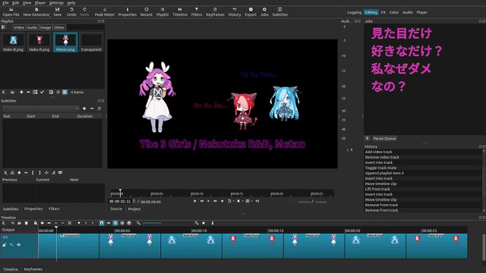The height and width of the screenshot is (273, 486).
Task: Mute the V1 track audio
Action: [12, 244]
